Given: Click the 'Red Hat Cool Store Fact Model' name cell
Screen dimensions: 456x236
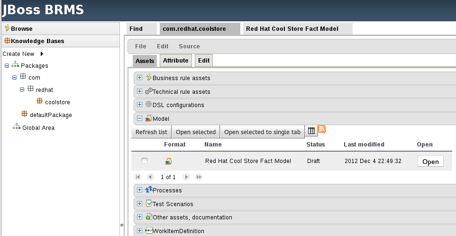Looking at the screenshot, I should click(x=248, y=161).
